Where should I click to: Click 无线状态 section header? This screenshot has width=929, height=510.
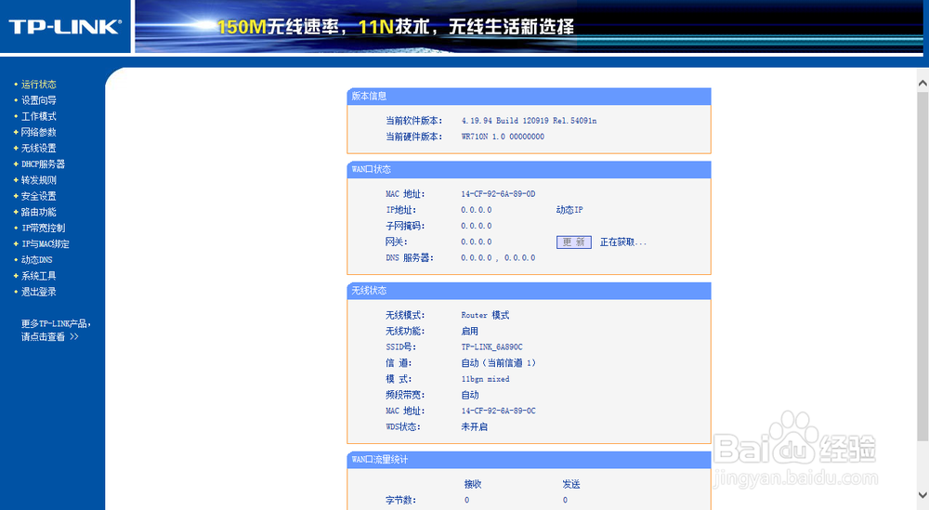(529, 291)
